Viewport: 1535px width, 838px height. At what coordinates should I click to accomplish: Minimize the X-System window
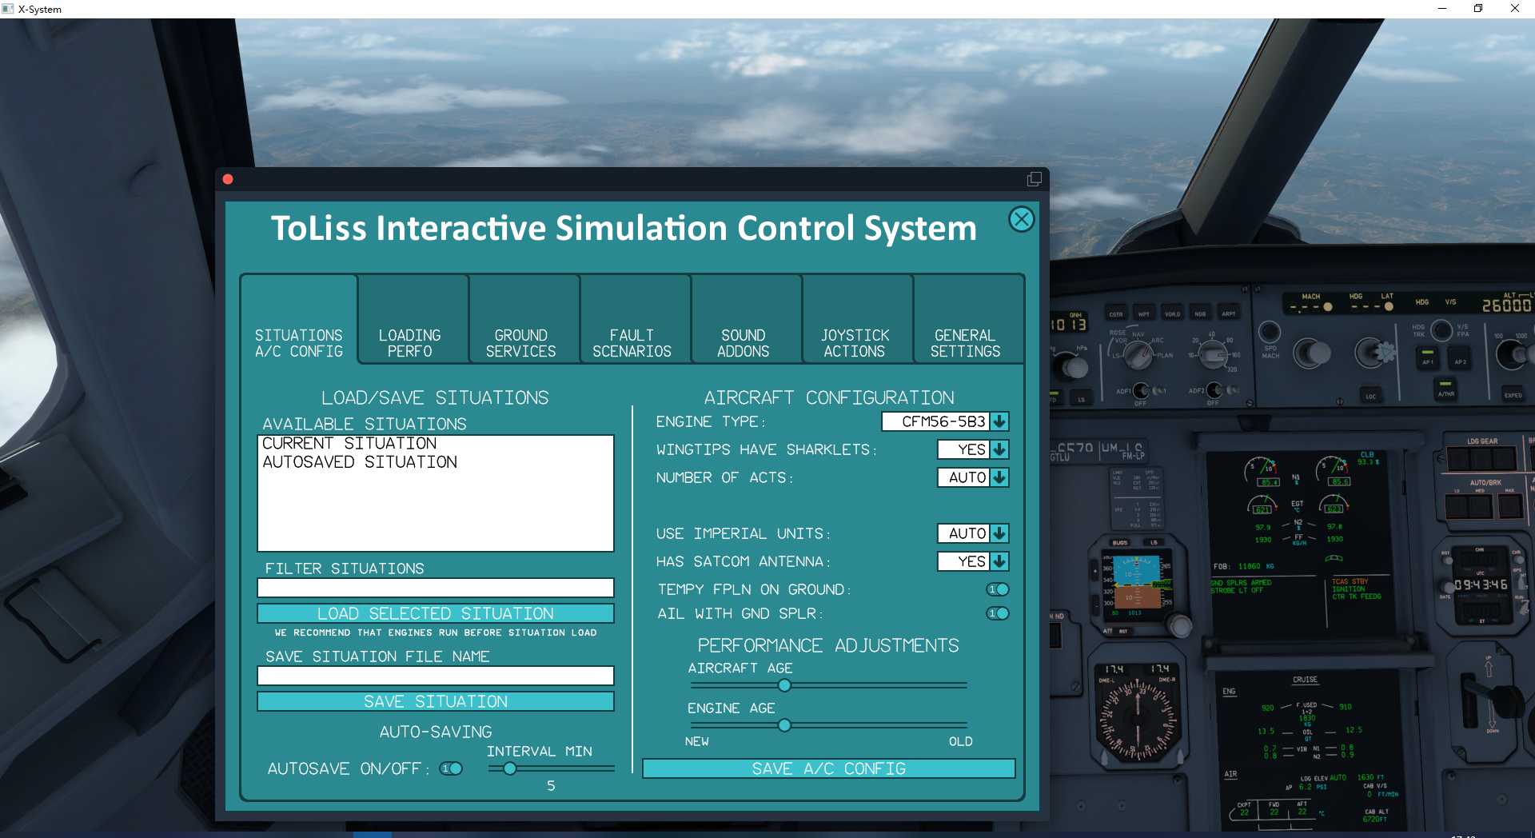(x=1442, y=9)
